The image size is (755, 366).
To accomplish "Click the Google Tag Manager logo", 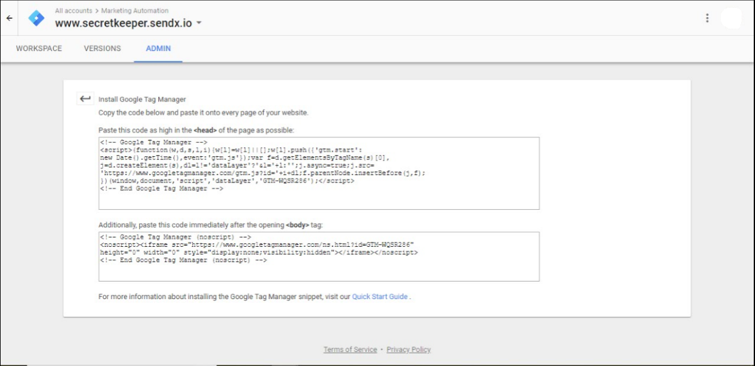I will click(x=37, y=18).
